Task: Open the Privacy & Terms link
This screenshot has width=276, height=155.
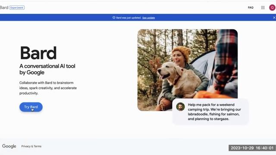Action: [x=31, y=146]
